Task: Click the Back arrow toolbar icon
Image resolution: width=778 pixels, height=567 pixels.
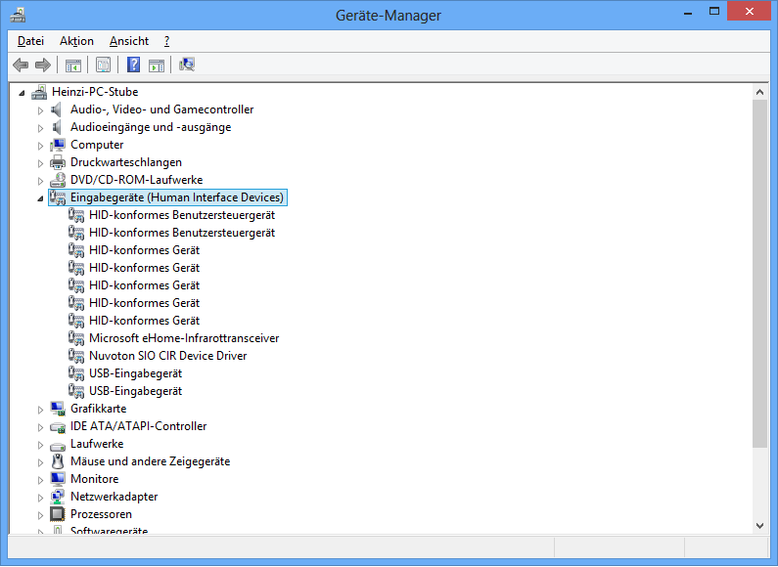Action: (x=21, y=65)
